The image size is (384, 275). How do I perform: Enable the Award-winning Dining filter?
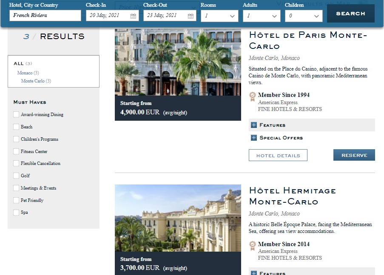coord(16,114)
